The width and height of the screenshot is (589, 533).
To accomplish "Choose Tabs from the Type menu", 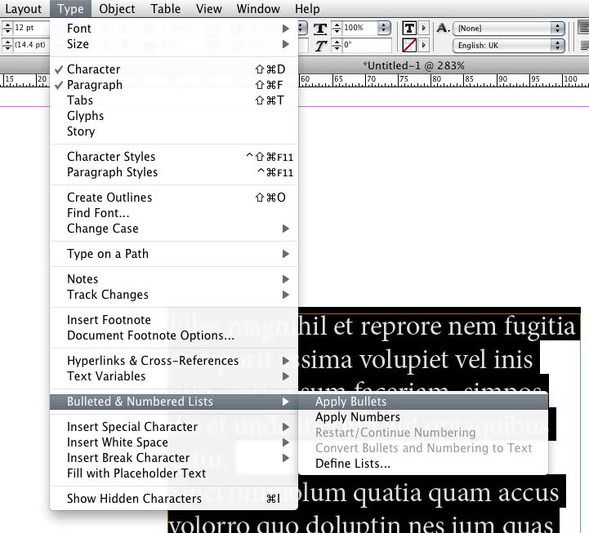I will (x=174, y=100).
